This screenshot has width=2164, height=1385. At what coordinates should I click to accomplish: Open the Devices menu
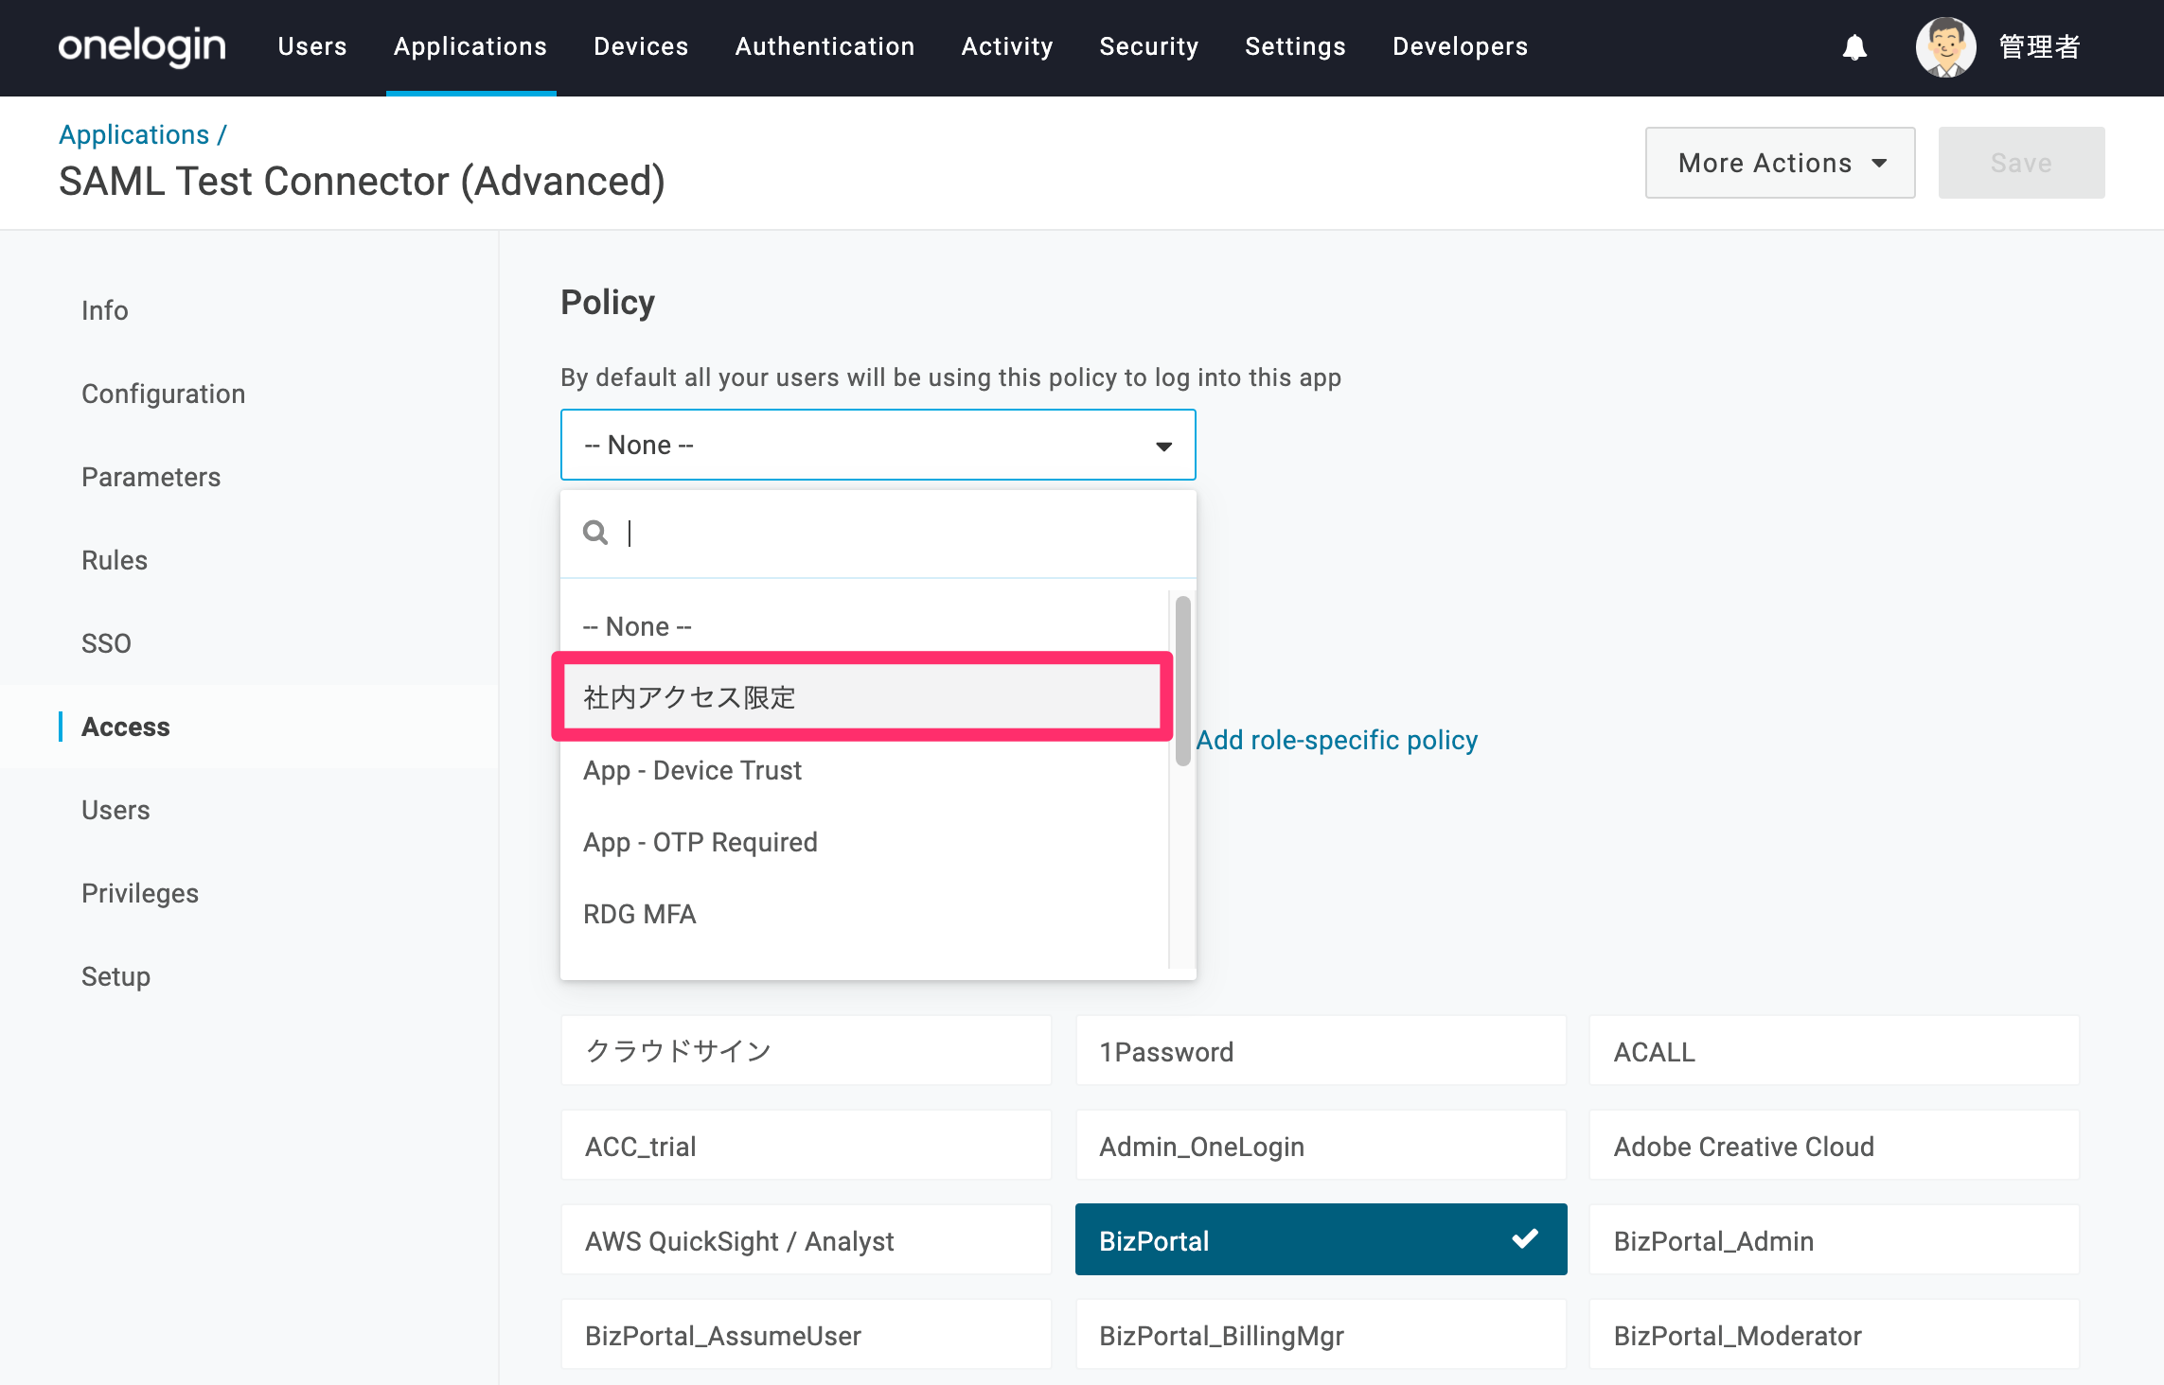pos(641,46)
